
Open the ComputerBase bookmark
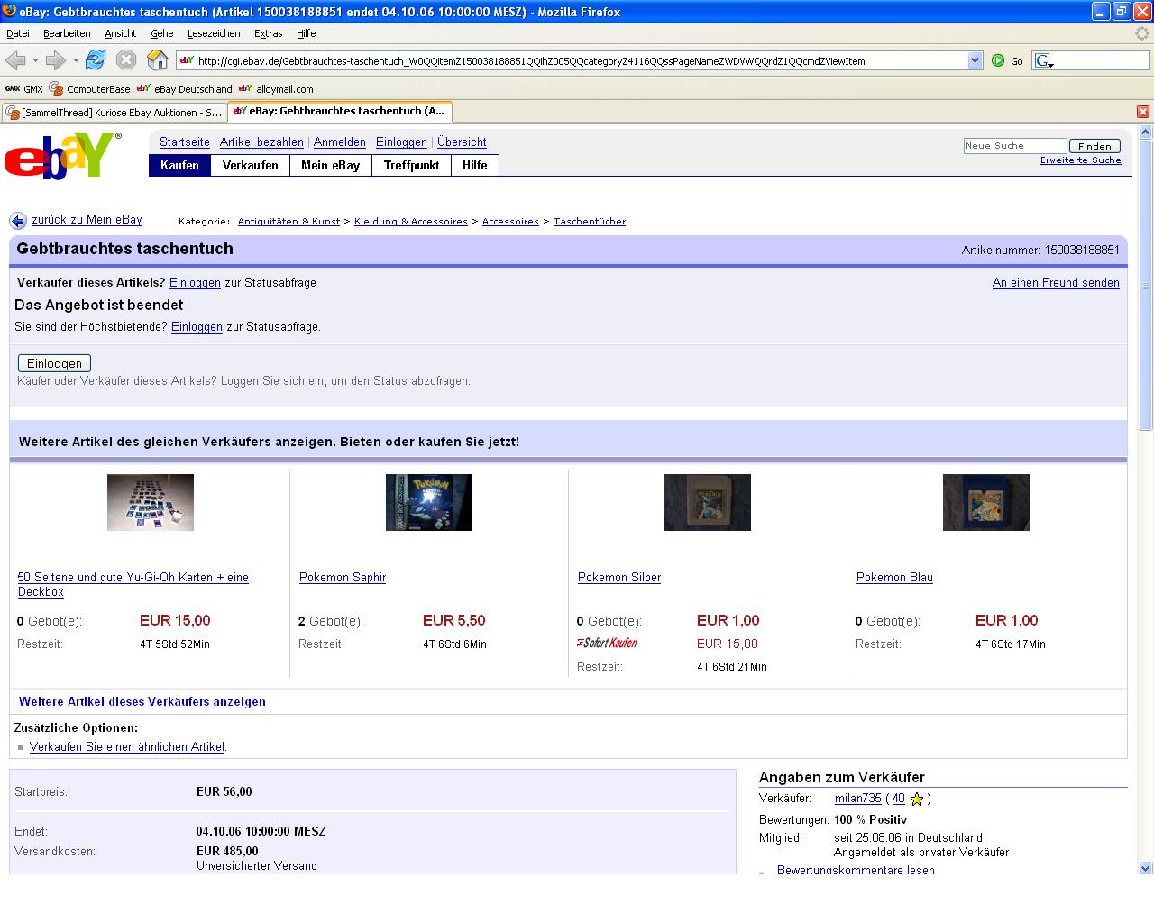[90, 89]
